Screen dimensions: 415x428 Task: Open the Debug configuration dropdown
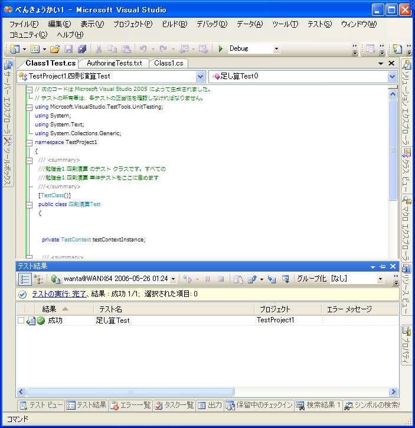[x=275, y=49]
